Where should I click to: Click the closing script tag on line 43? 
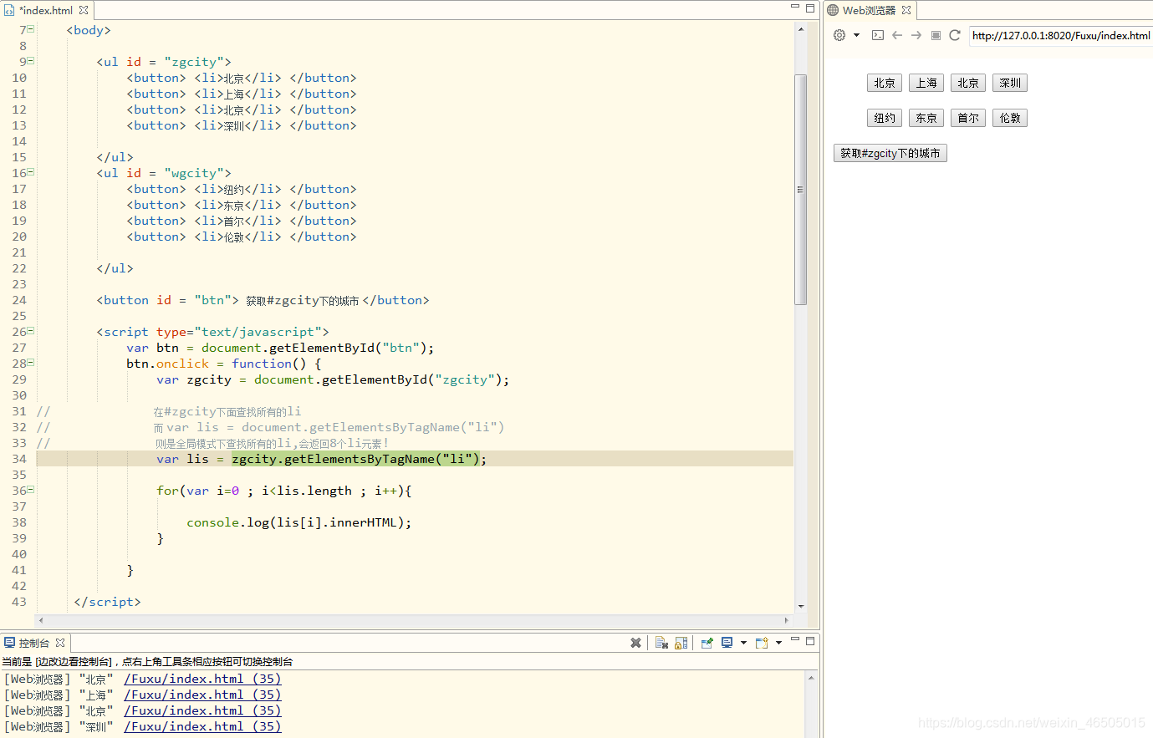pyautogui.click(x=107, y=602)
